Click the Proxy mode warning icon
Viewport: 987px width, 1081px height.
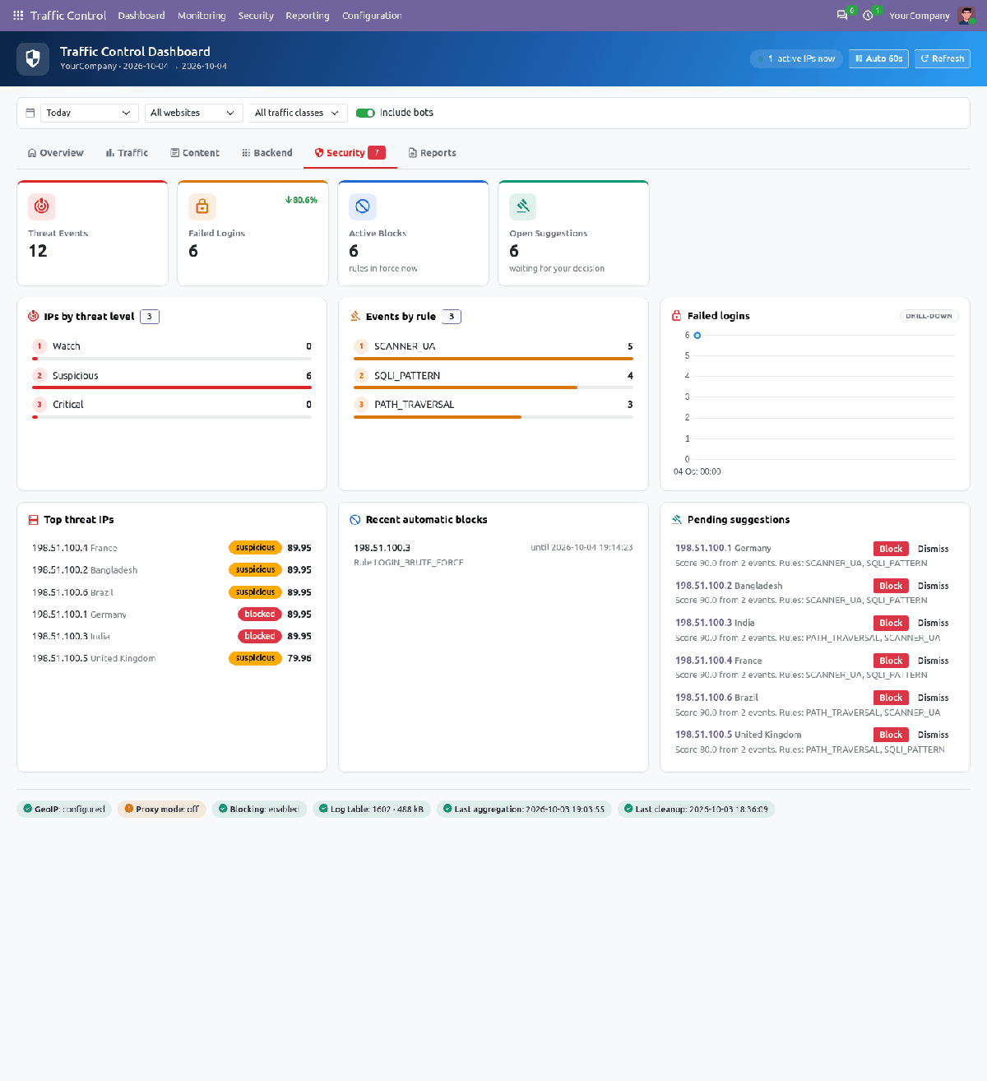click(x=128, y=809)
